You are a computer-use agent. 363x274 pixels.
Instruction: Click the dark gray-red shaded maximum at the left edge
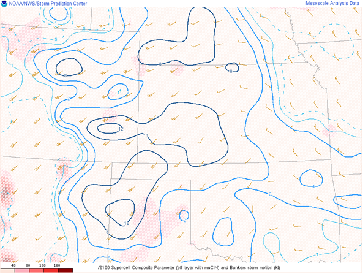coord(5,191)
